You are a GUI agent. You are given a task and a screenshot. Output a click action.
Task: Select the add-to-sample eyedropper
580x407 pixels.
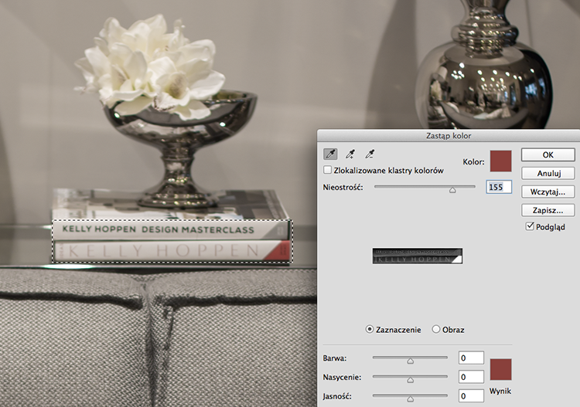pyautogui.click(x=350, y=154)
